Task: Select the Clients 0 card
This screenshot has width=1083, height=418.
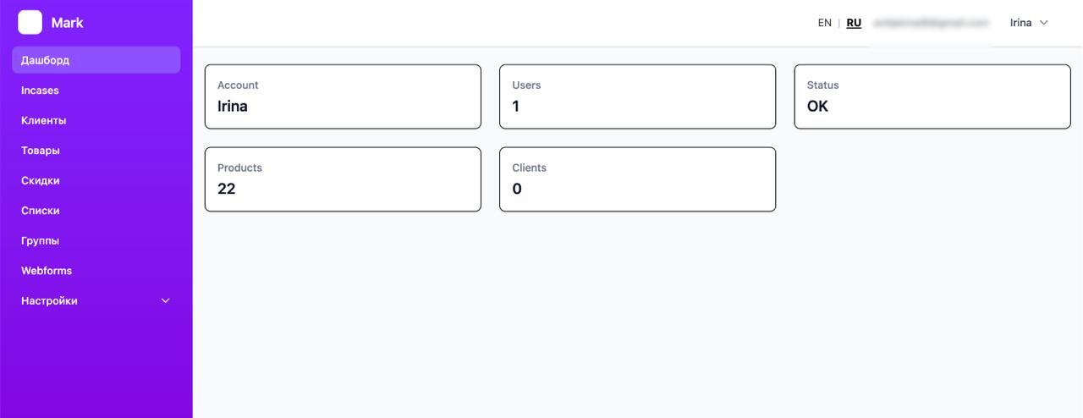Action: coord(637,179)
